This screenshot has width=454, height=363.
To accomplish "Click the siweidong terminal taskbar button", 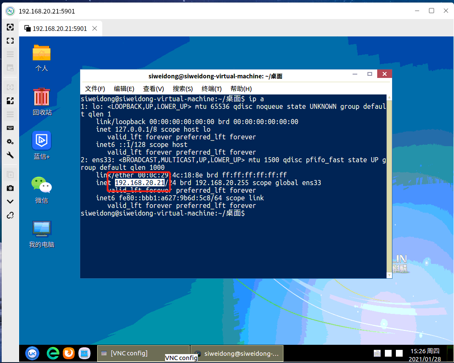I will (x=237, y=353).
